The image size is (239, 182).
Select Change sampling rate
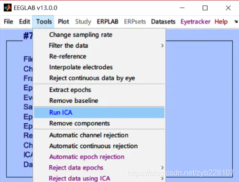(99, 35)
